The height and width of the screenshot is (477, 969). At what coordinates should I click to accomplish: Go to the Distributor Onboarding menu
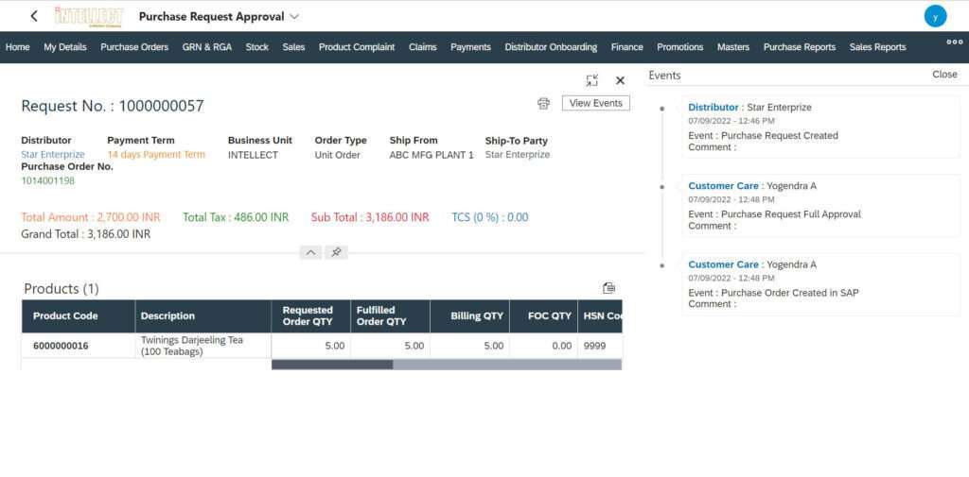tap(551, 47)
